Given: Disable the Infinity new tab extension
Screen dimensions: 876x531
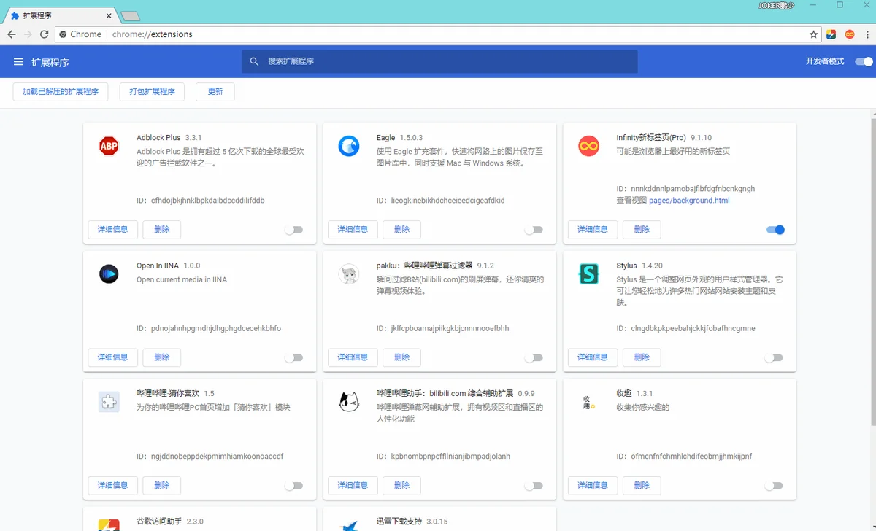Looking at the screenshot, I should [x=775, y=230].
